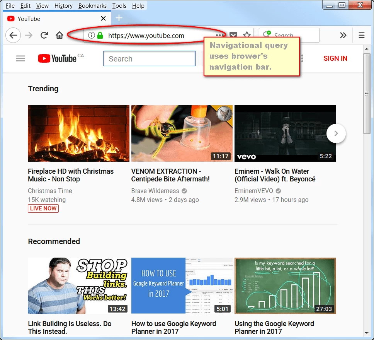Click the green padlock security icon
The width and height of the screenshot is (374, 340).
(100, 35)
